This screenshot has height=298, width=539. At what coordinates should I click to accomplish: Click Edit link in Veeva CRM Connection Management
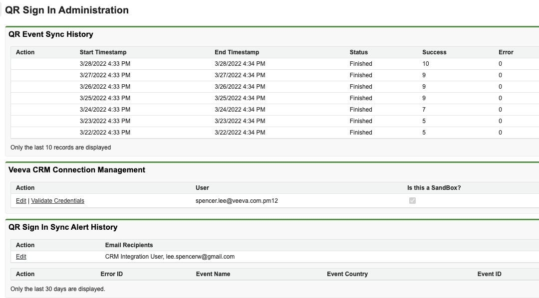(x=21, y=201)
